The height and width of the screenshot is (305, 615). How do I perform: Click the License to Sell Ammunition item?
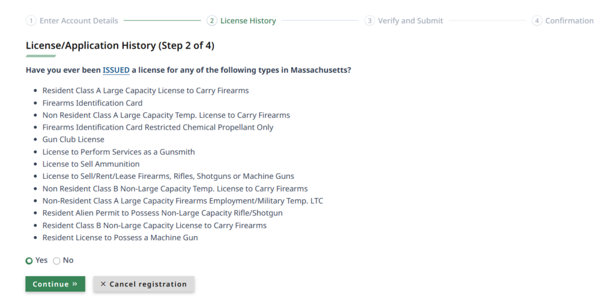click(91, 164)
